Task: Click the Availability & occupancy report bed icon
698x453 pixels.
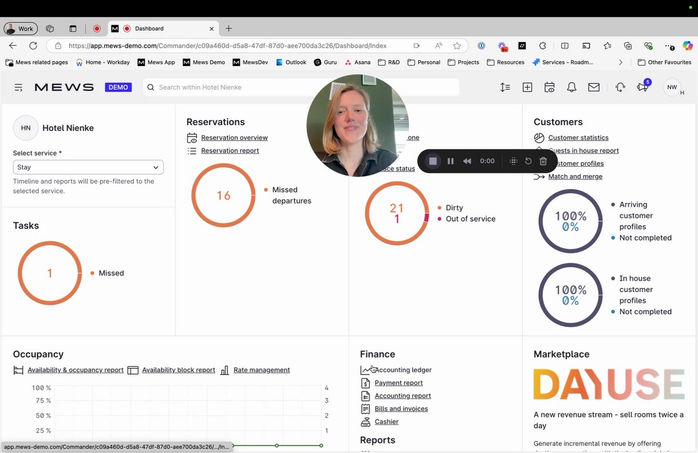Action: pyautogui.click(x=19, y=370)
